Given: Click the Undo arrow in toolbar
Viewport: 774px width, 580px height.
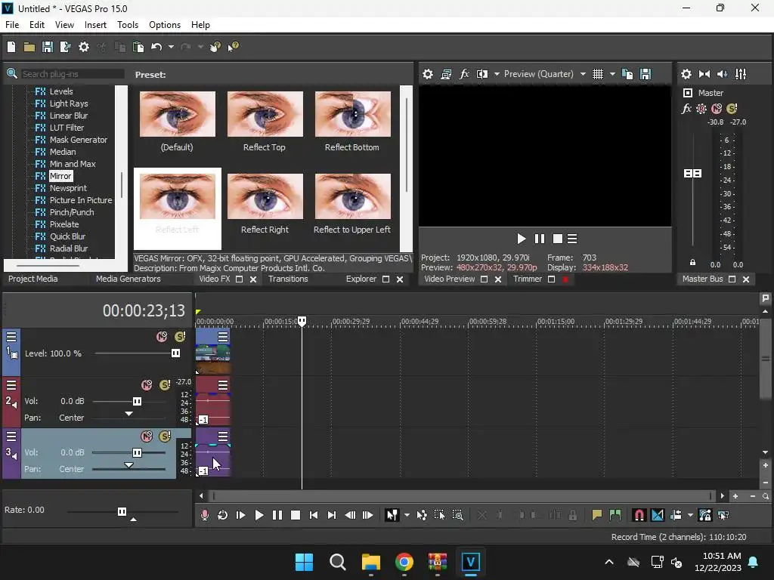Looking at the screenshot, I should pyautogui.click(x=156, y=47).
